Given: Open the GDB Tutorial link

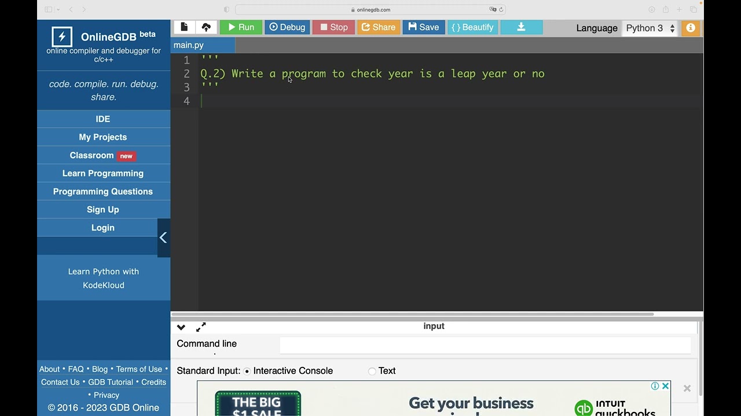Looking at the screenshot, I should click(x=111, y=382).
